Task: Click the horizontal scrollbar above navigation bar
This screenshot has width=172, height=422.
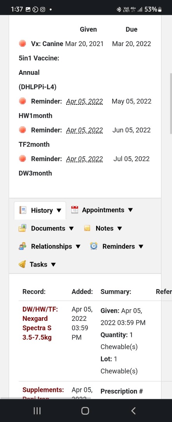Action: click(x=46, y=397)
